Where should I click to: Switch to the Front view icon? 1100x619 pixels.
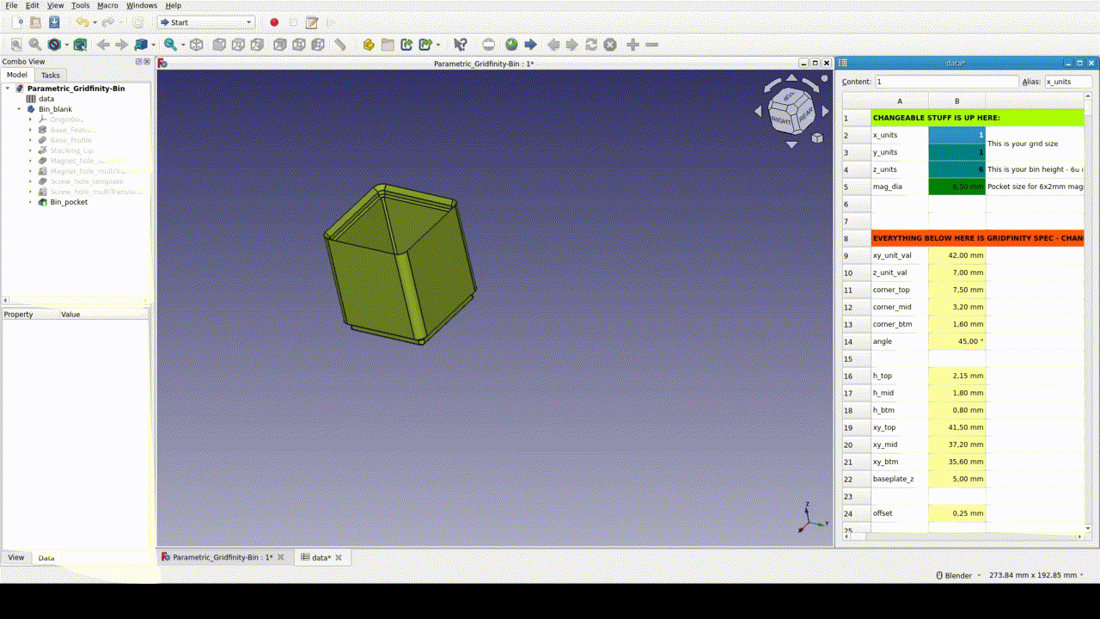[x=219, y=45]
